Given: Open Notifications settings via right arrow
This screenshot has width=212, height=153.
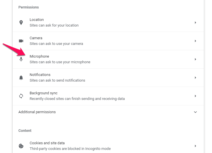Looking at the screenshot, I should [x=195, y=78].
